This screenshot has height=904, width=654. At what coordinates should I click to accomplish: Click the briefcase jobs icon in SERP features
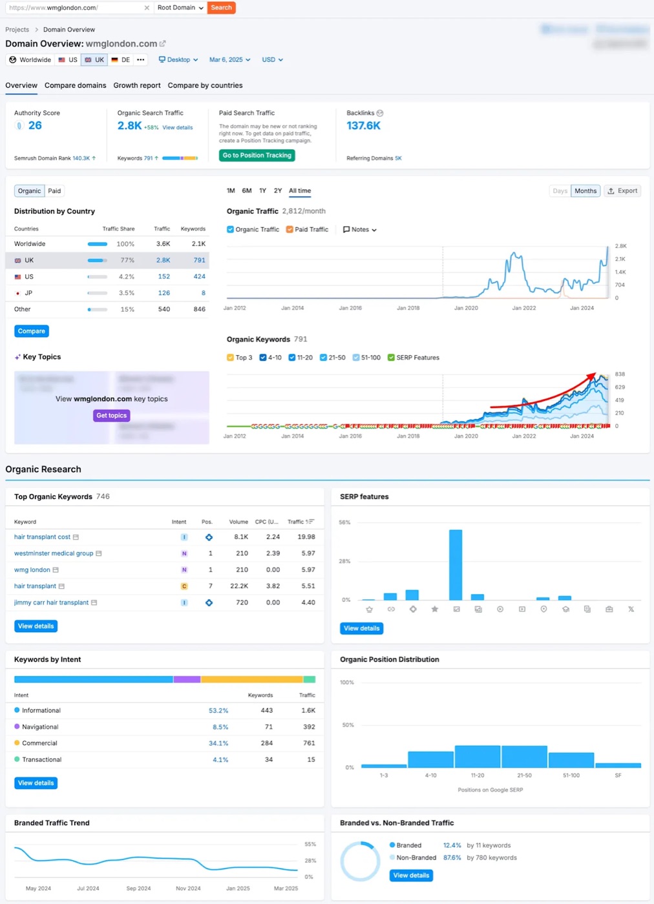[x=609, y=609]
